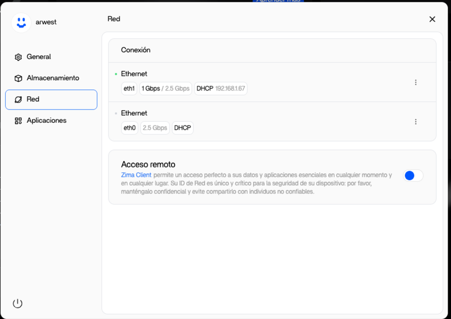Click the eth1 interface tag
Viewport: 451px width, 319px height.
coord(129,89)
